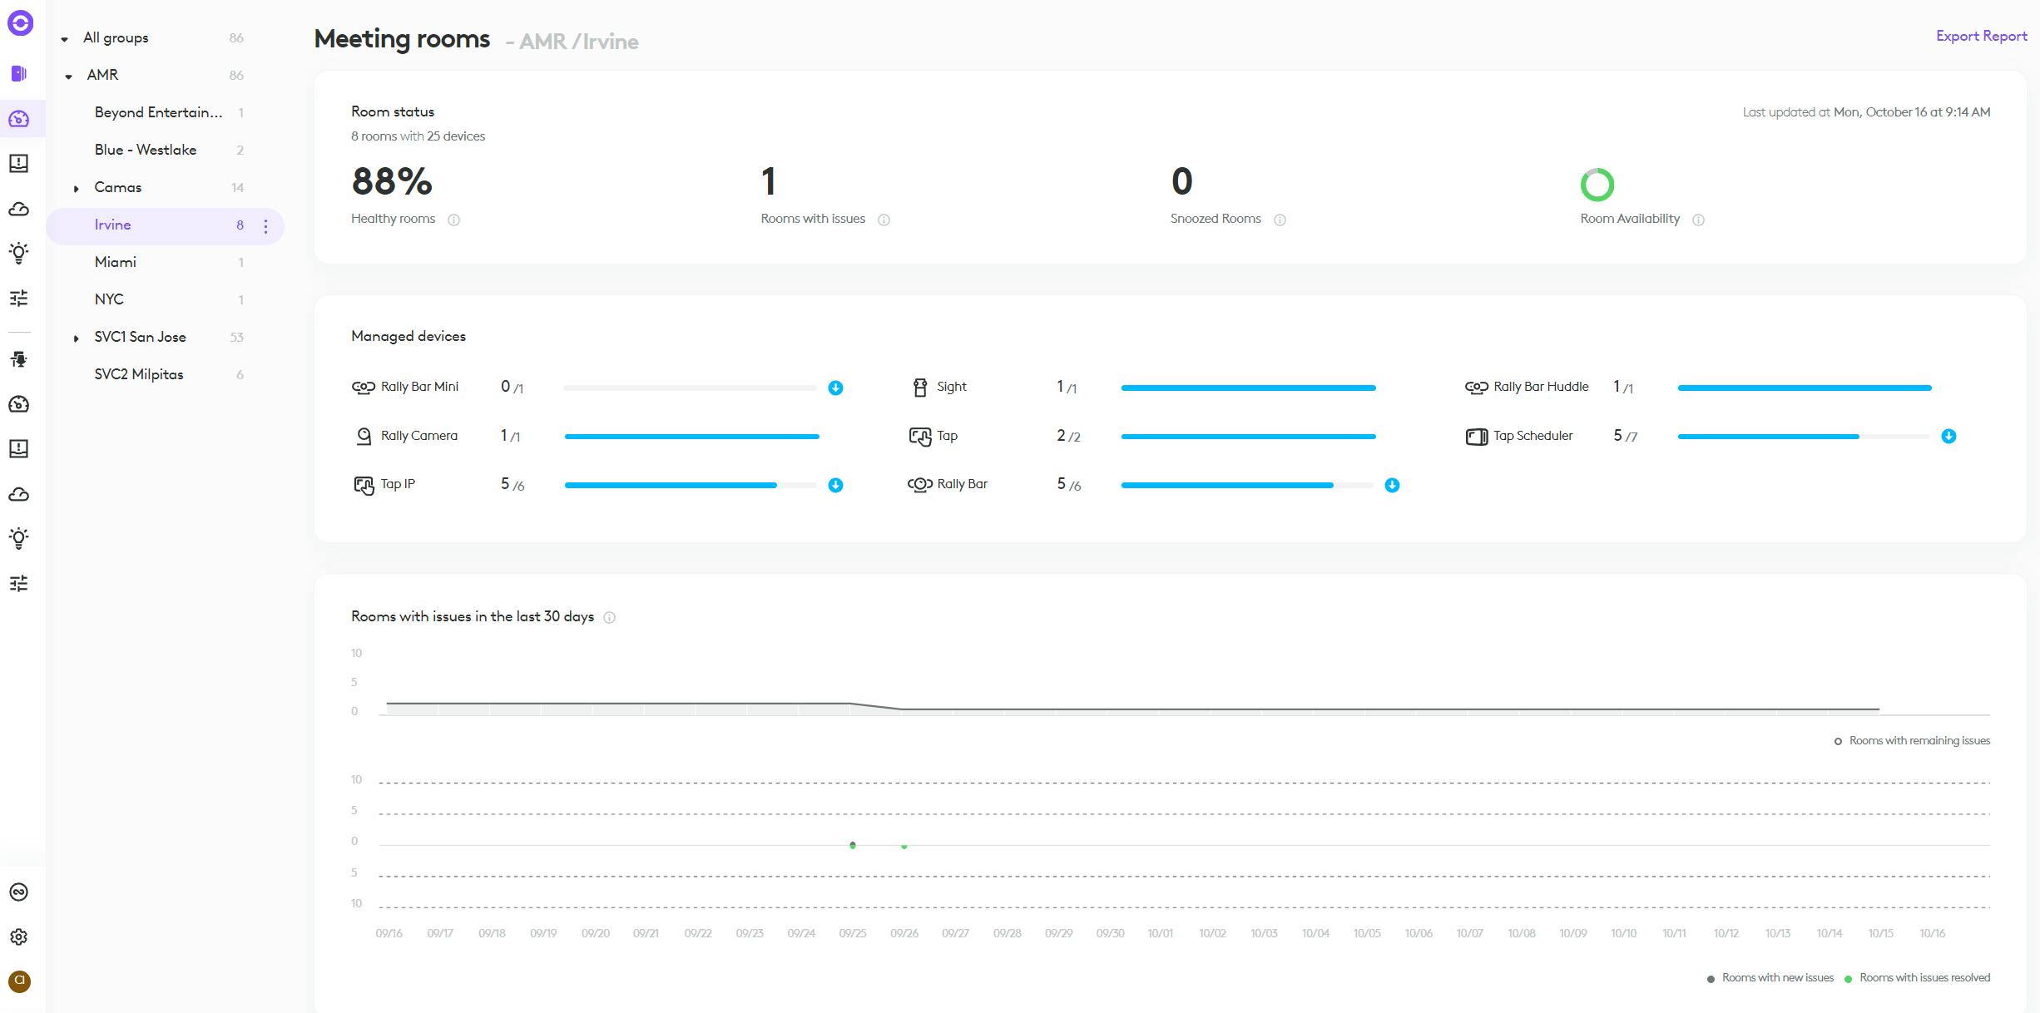This screenshot has width=2040, height=1013.
Task: Expand the SVC1 San Jose group
Action: click(76, 338)
